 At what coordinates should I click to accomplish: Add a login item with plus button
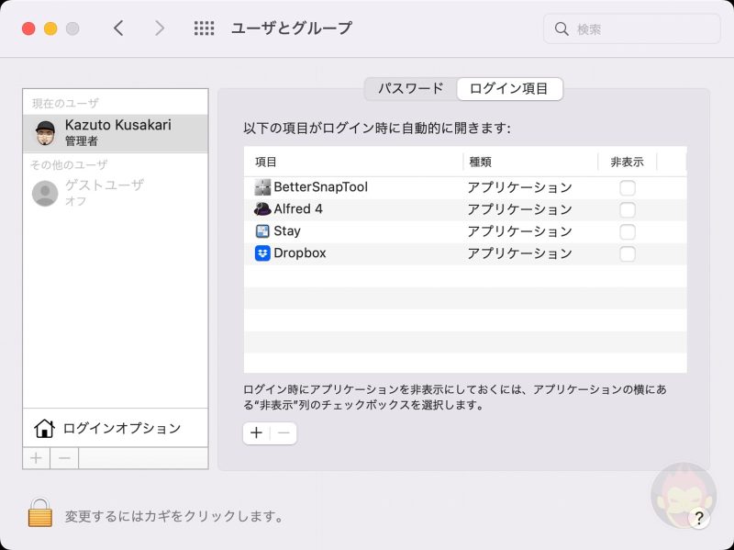pos(256,433)
